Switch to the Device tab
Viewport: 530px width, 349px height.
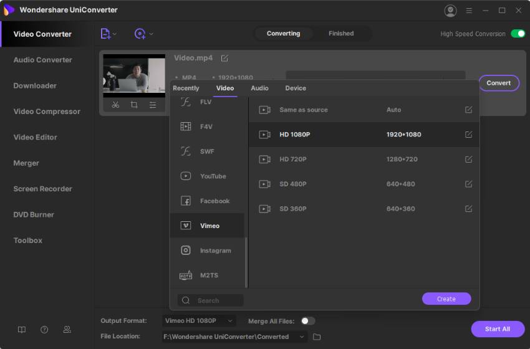296,88
